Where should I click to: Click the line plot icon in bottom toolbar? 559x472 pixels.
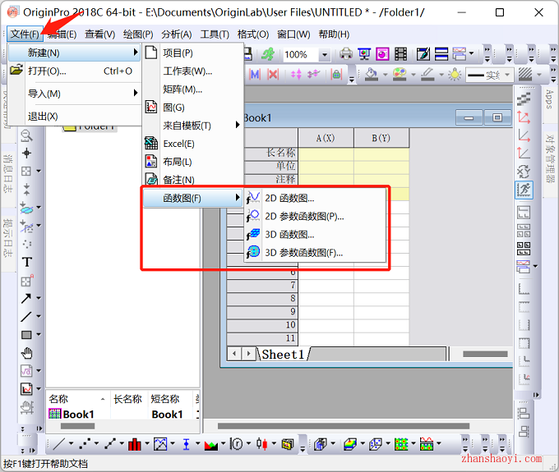coord(58,443)
